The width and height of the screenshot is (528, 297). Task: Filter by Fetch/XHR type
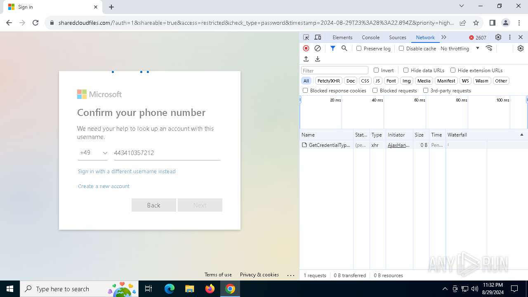click(329, 81)
